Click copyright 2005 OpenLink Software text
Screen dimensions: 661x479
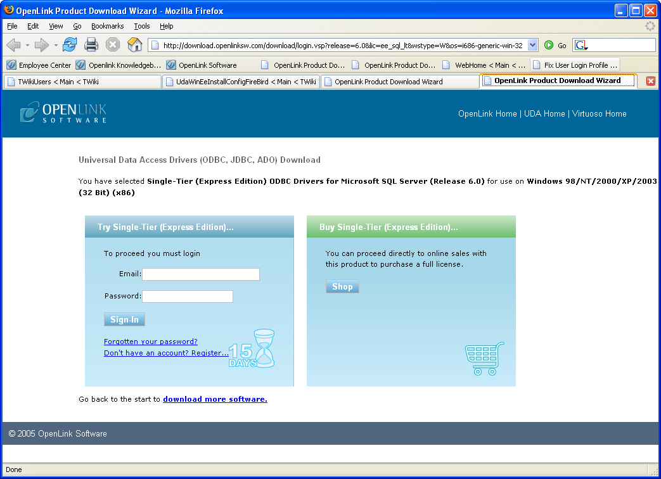[58, 433]
